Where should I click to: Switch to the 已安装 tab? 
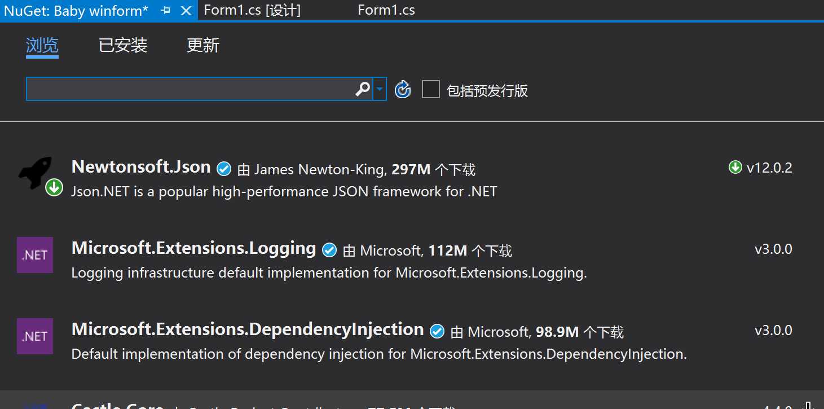(x=123, y=45)
